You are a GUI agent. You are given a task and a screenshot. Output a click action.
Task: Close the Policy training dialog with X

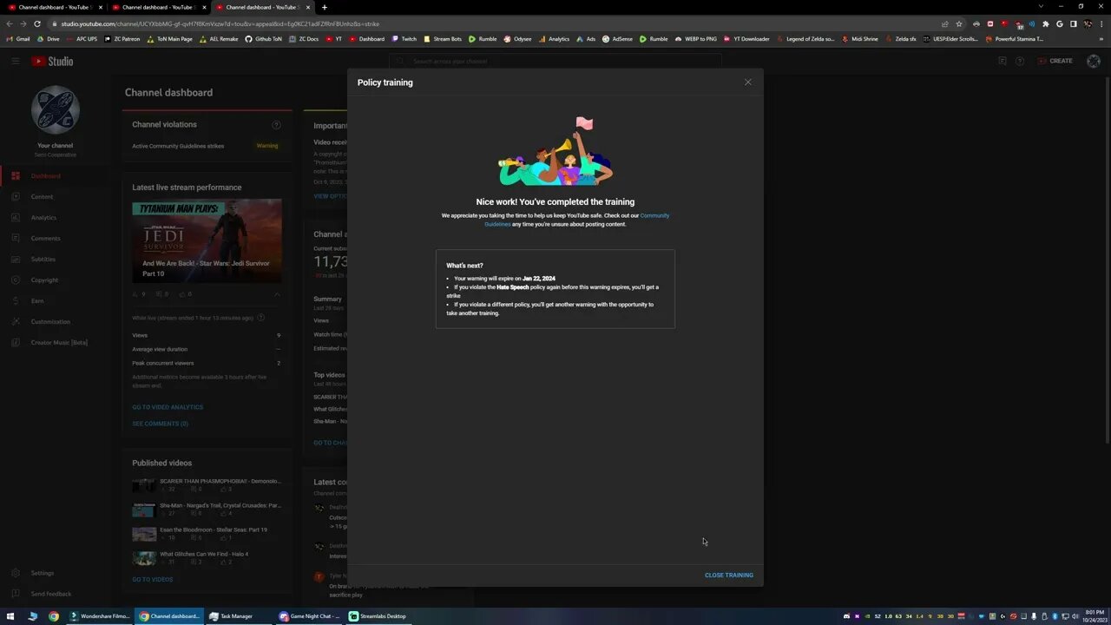(748, 82)
